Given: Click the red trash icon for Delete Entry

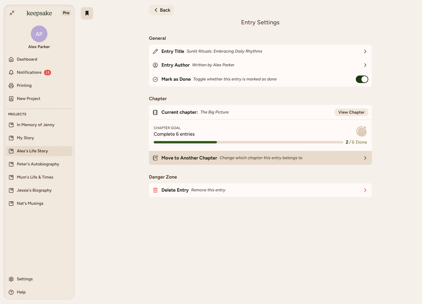Looking at the screenshot, I should (155, 190).
